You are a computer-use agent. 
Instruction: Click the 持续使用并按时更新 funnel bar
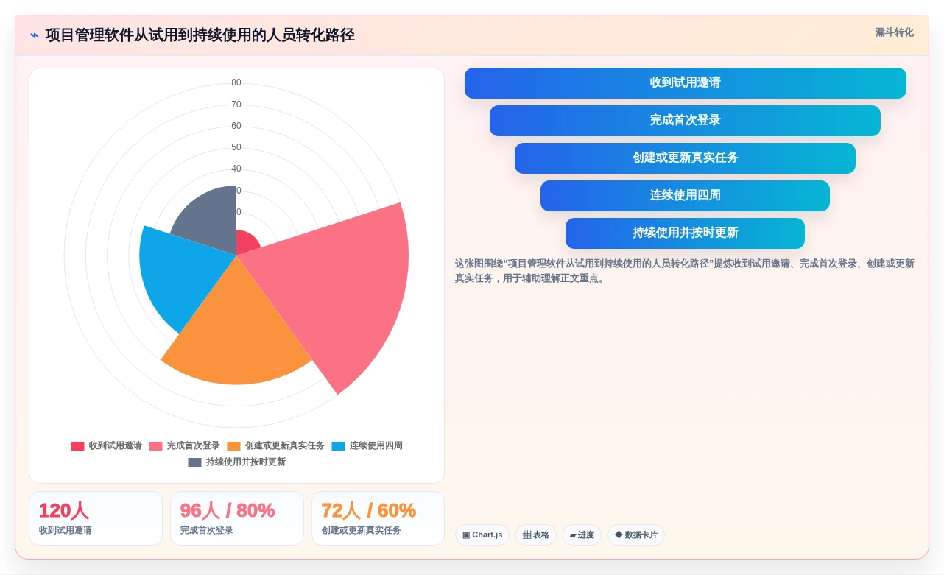[685, 233]
